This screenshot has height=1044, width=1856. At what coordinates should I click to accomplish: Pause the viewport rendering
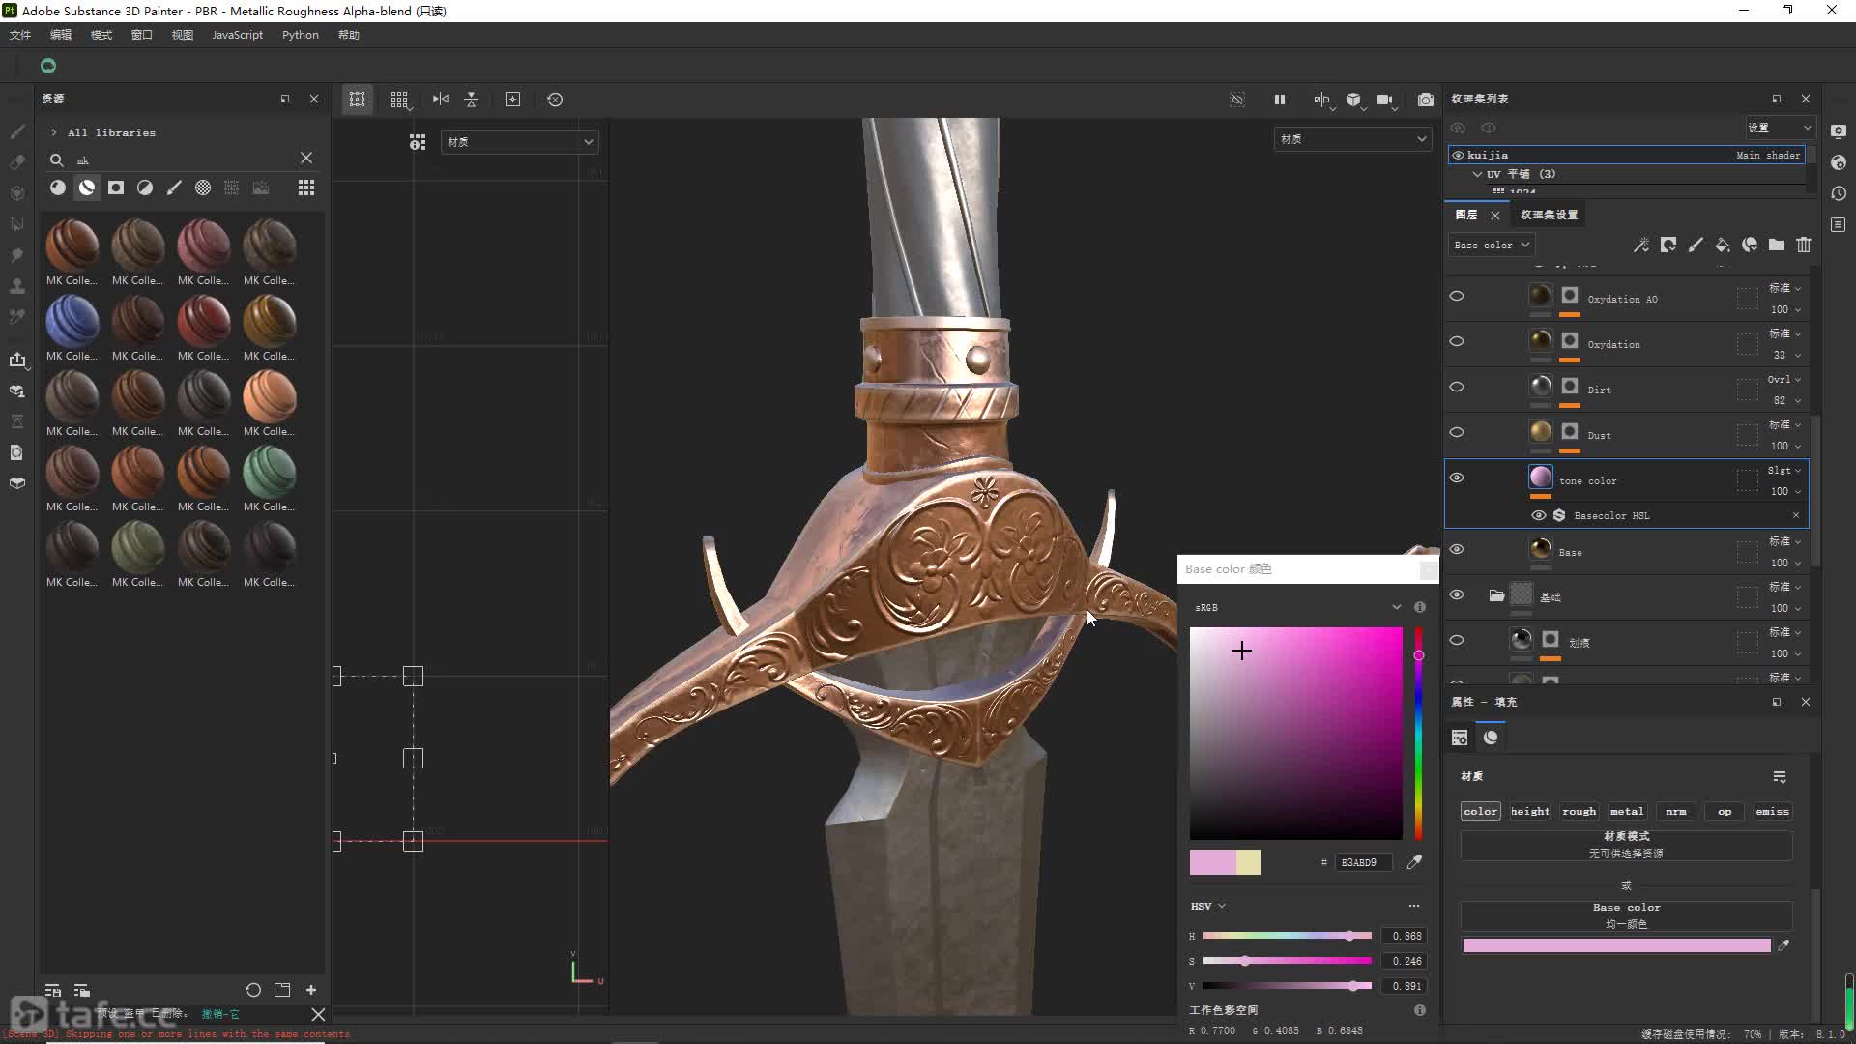1280,100
